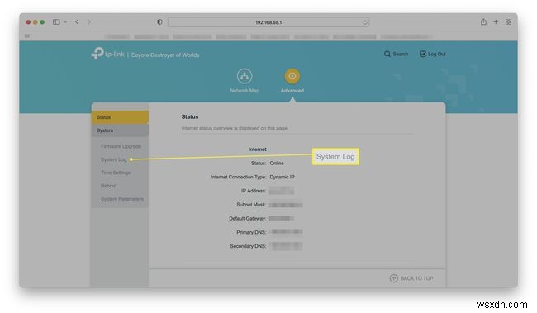Click the BACK TO TOP text button
The width and height of the screenshot is (537, 313).
pyautogui.click(x=416, y=278)
